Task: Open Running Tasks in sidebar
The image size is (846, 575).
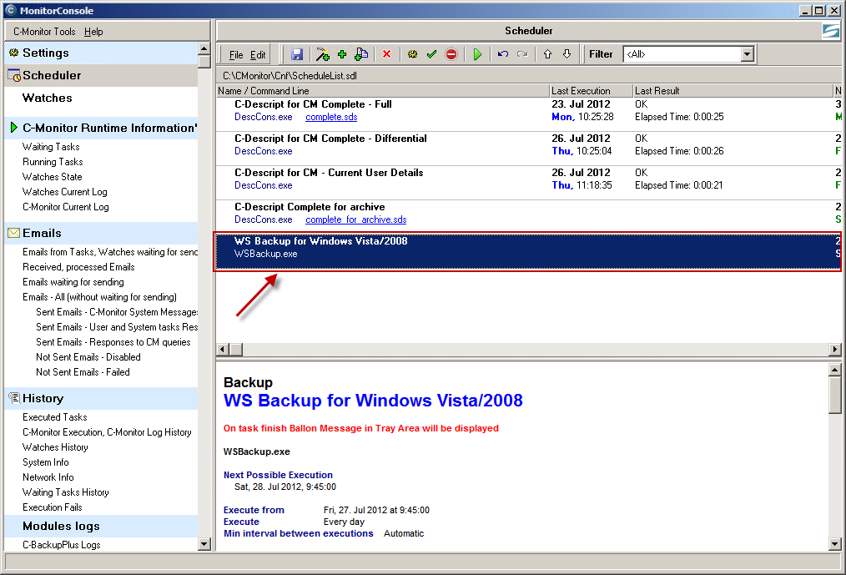Action: 53,162
